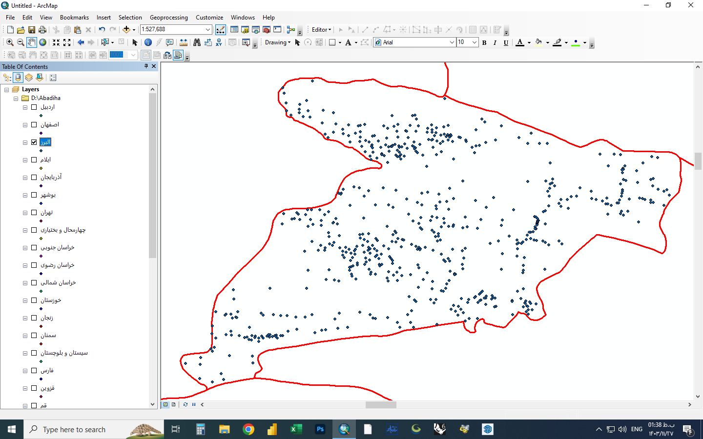Enable the تهران layer checkbox
The width and height of the screenshot is (703, 439).
tap(34, 213)
